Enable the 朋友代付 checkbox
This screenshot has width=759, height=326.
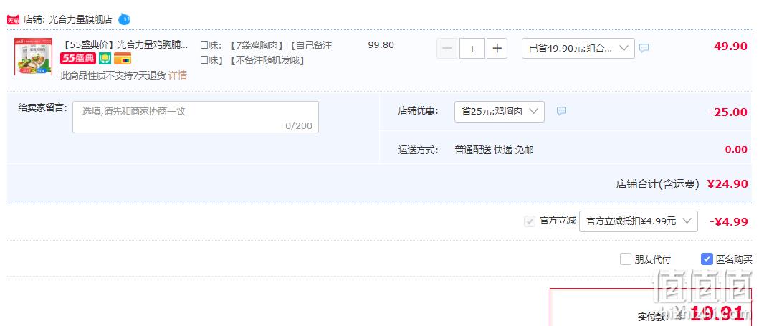pyautogui.click(x=626, y=259)
